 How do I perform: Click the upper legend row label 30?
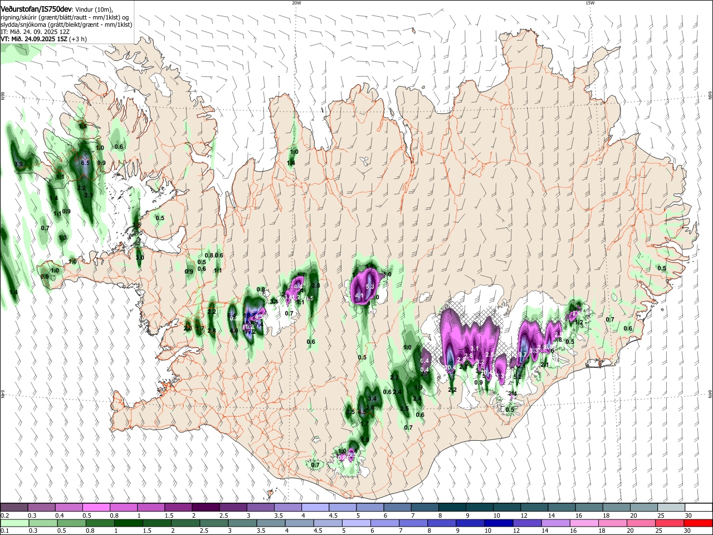pyautogui.click(x=688, y=515)
